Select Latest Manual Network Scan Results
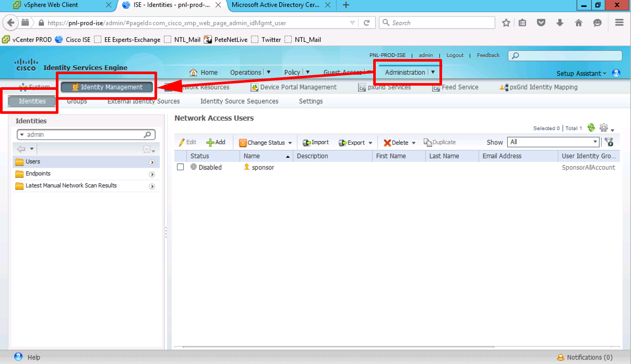The width and height of the screenshot is (631, 364). tap(86, 186)
